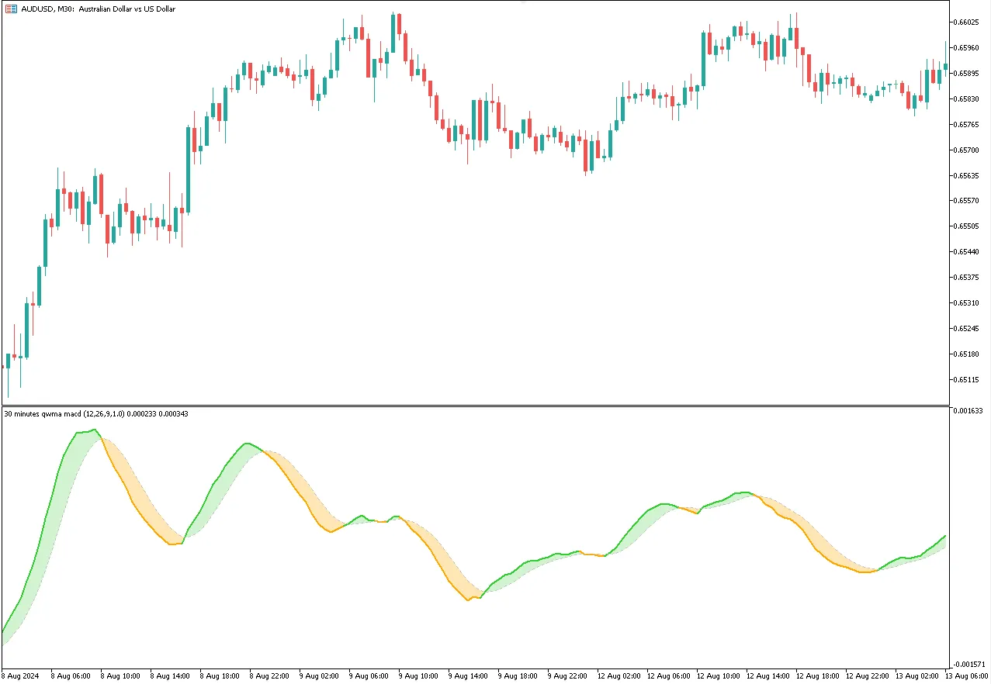Click the 8 Aug 18:00 time label
991x684 pixels.
pyautogui.click(x=220, y=676)
